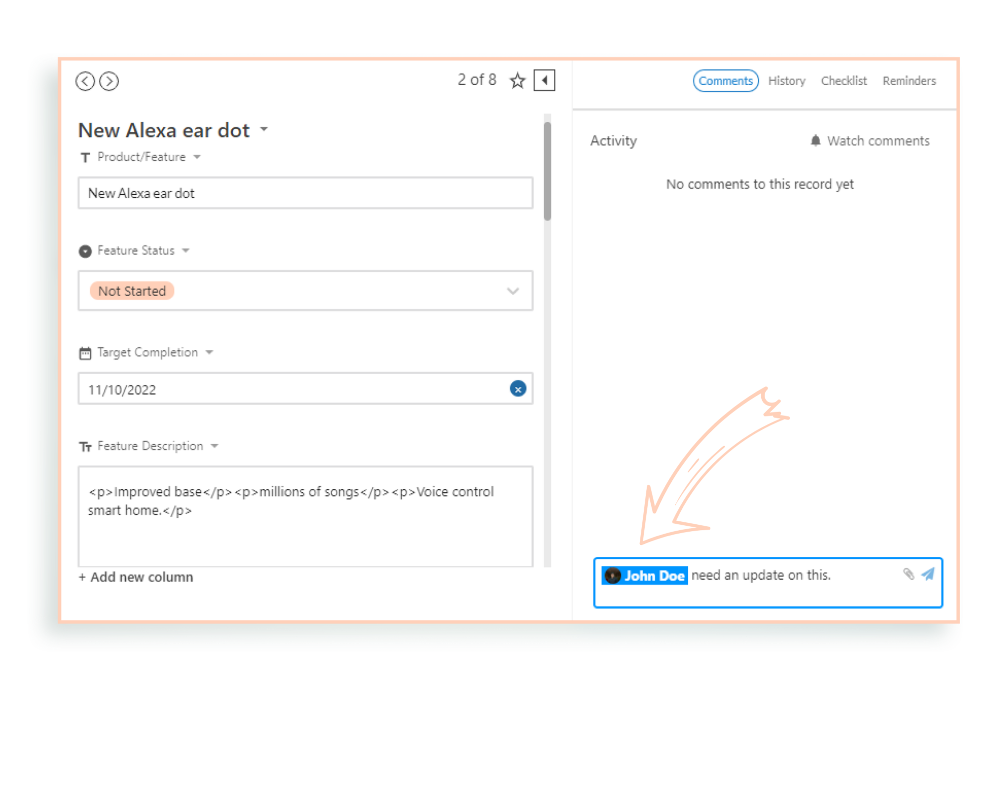Click the Not Started status tag
The height and width of the screenshot is (799, 999).
(132, 291)
